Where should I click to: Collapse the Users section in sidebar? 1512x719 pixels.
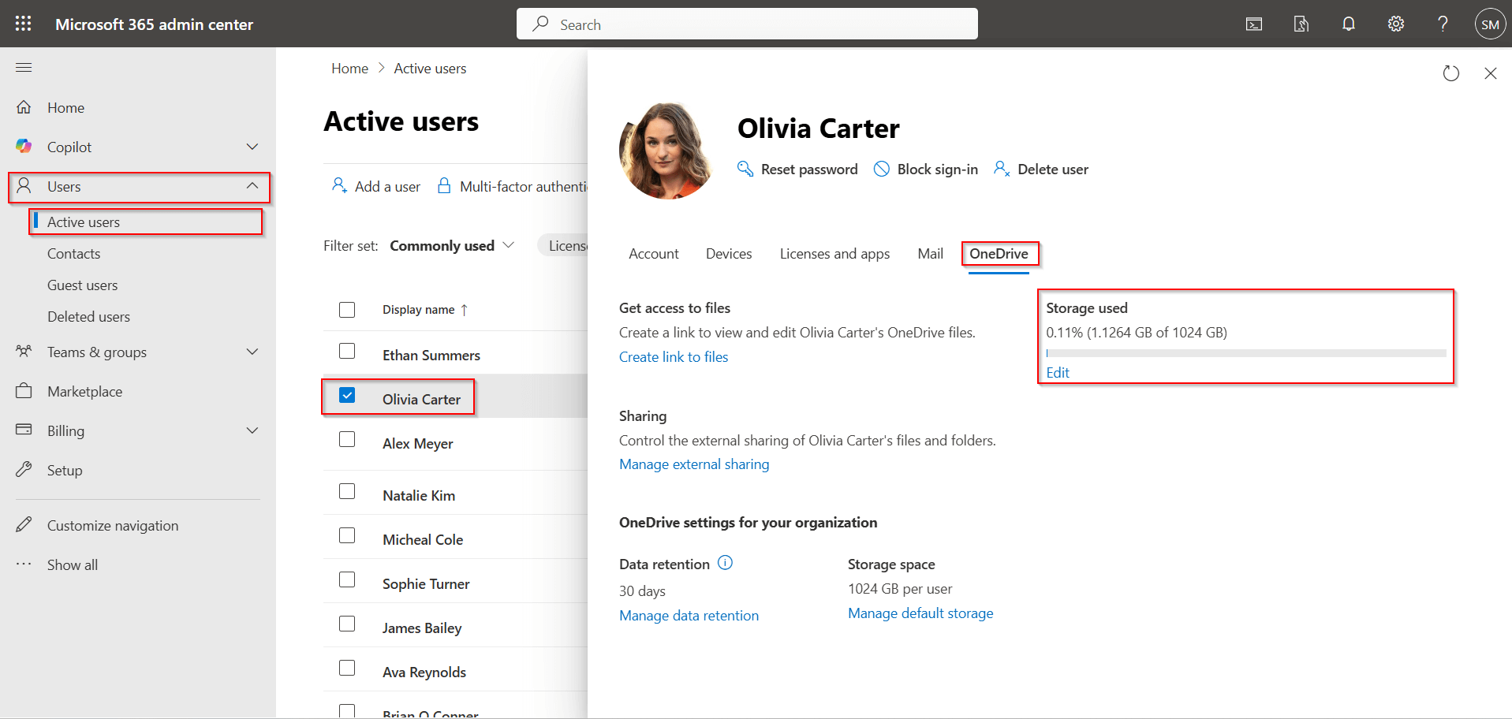coord(252,187)
